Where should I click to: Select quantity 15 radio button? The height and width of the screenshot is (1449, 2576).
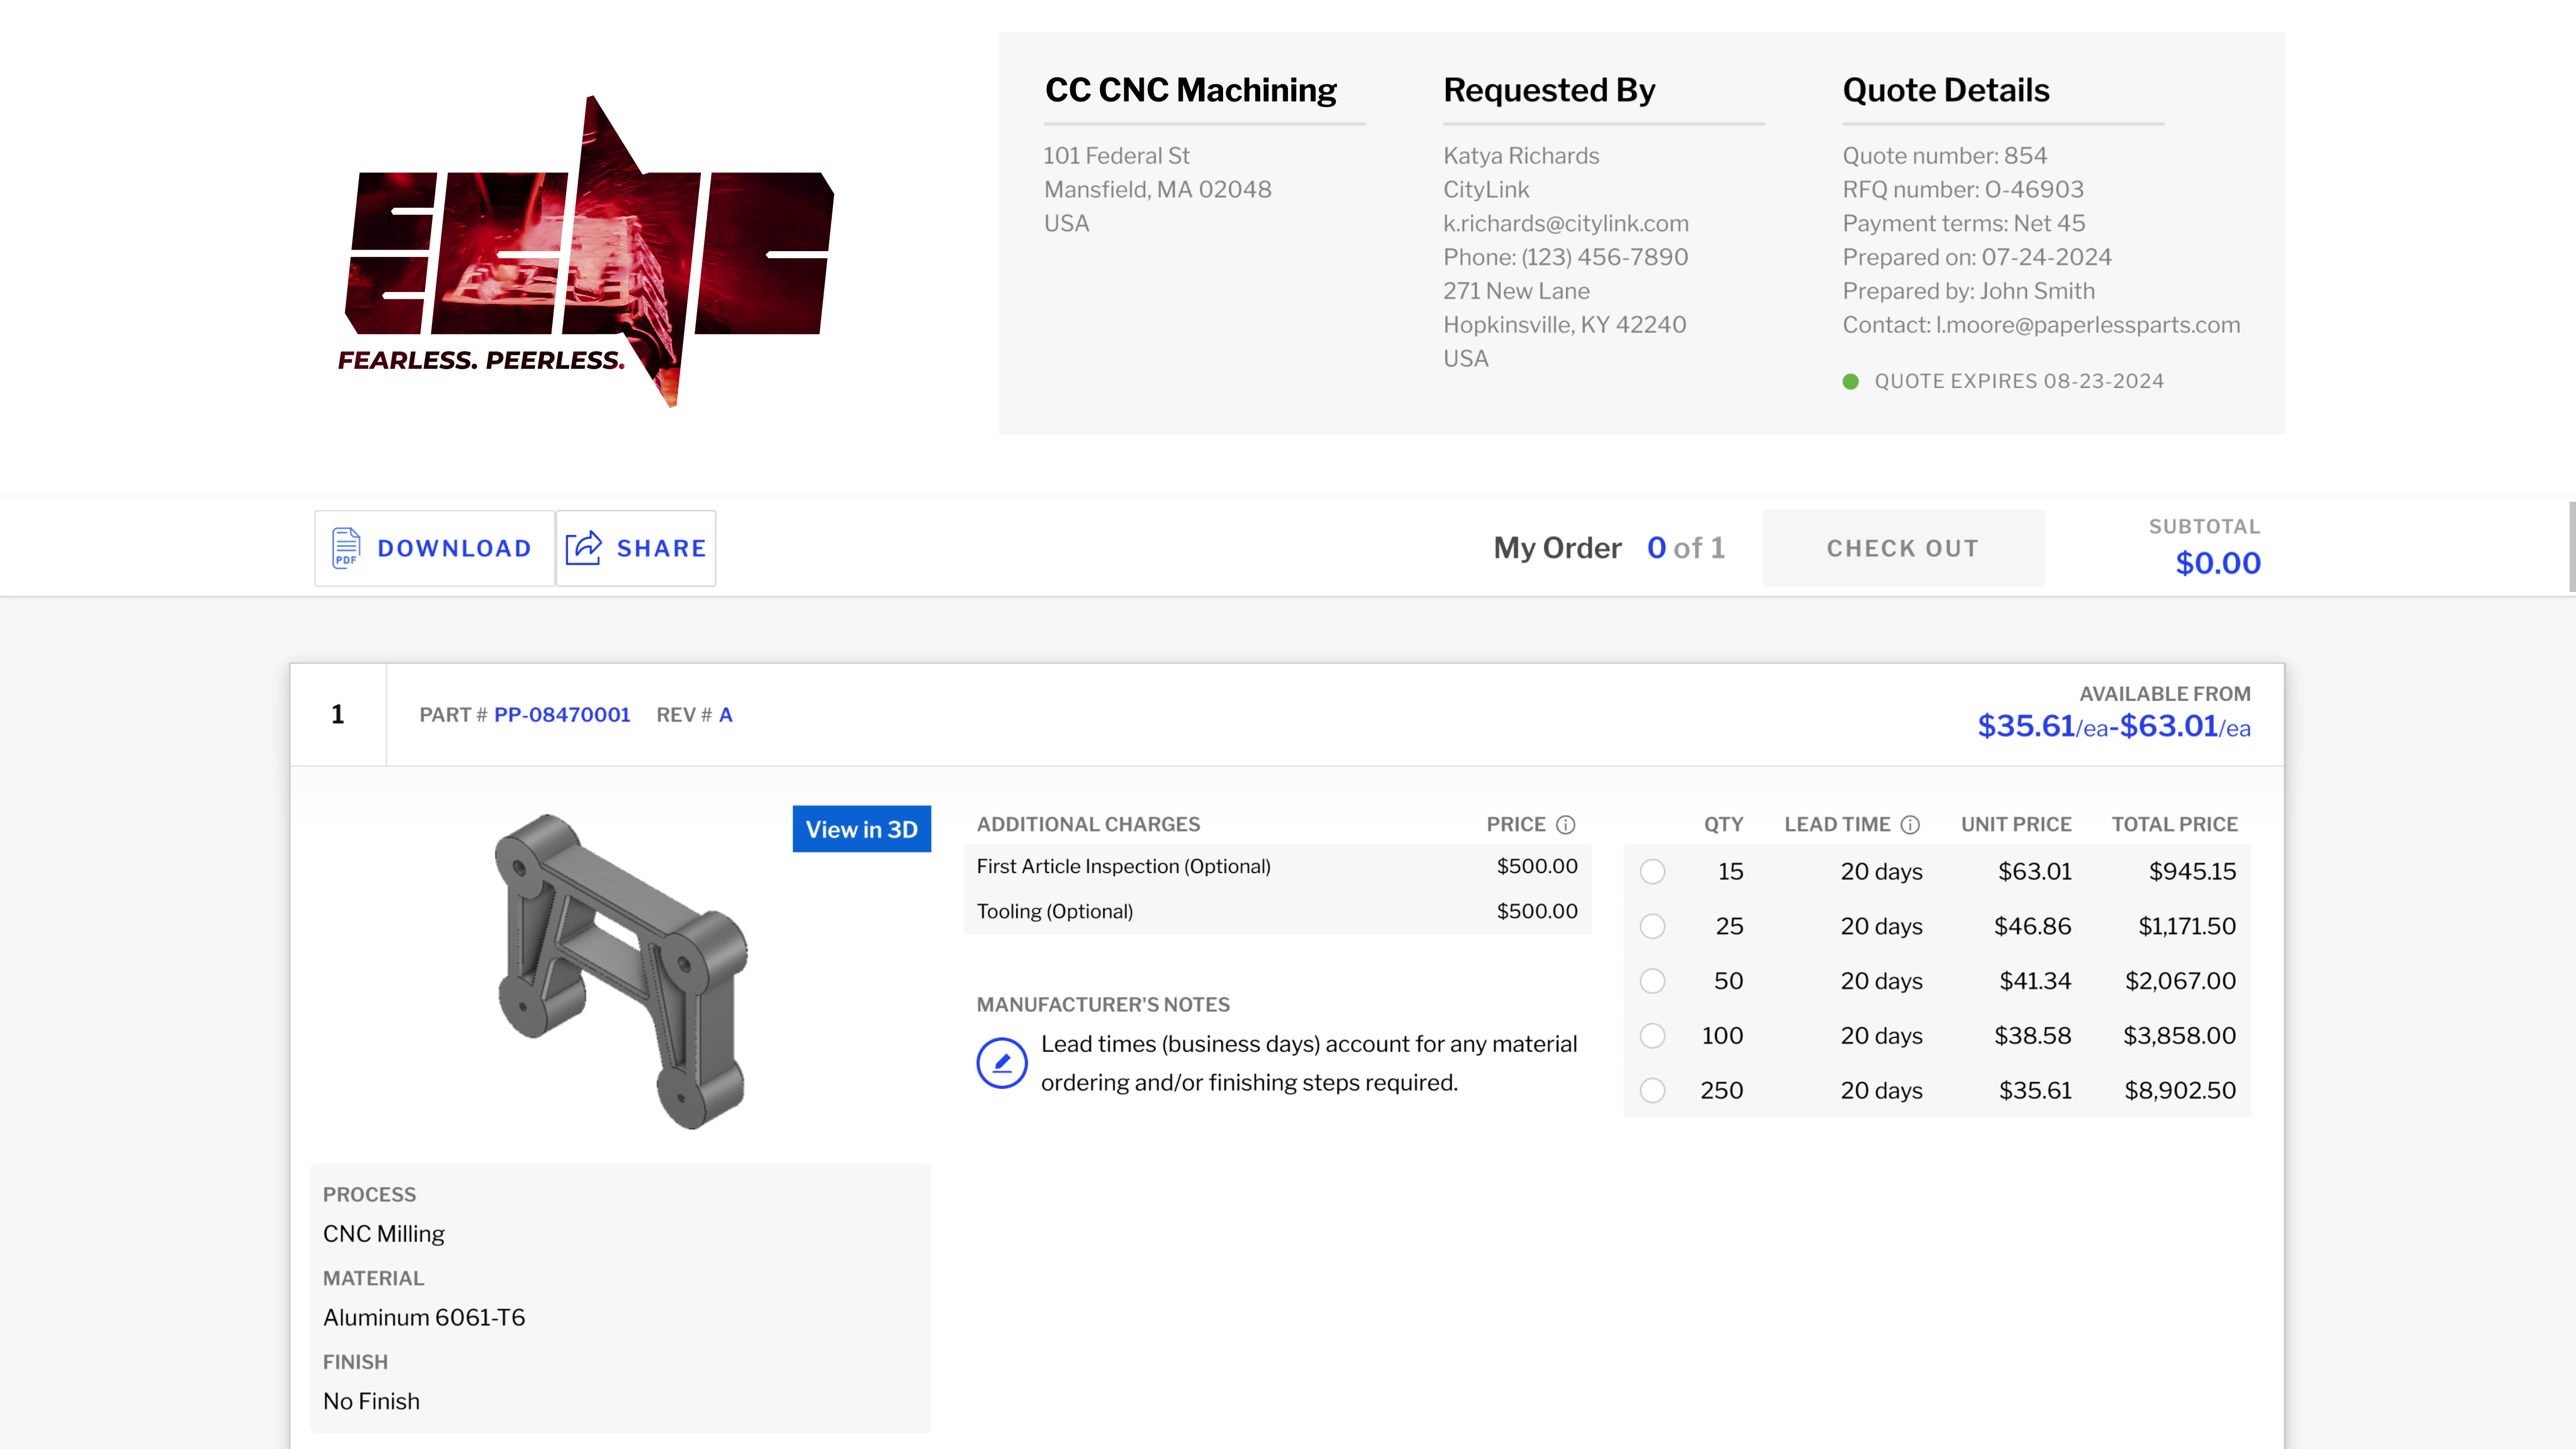[x=1653, y=872]
